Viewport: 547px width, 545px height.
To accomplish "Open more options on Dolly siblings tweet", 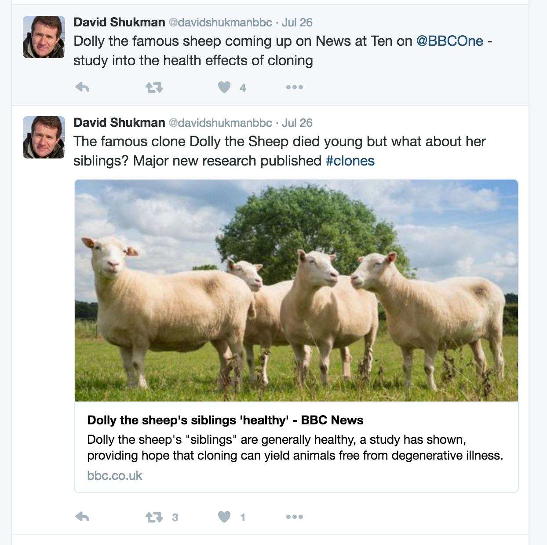I will tap(294, 517).
